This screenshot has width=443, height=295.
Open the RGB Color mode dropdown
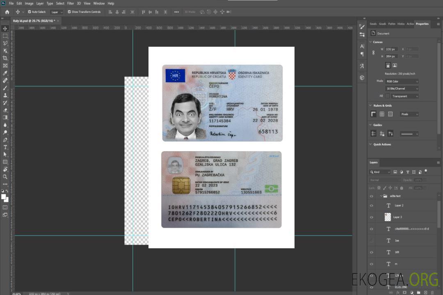pos(402,81)
